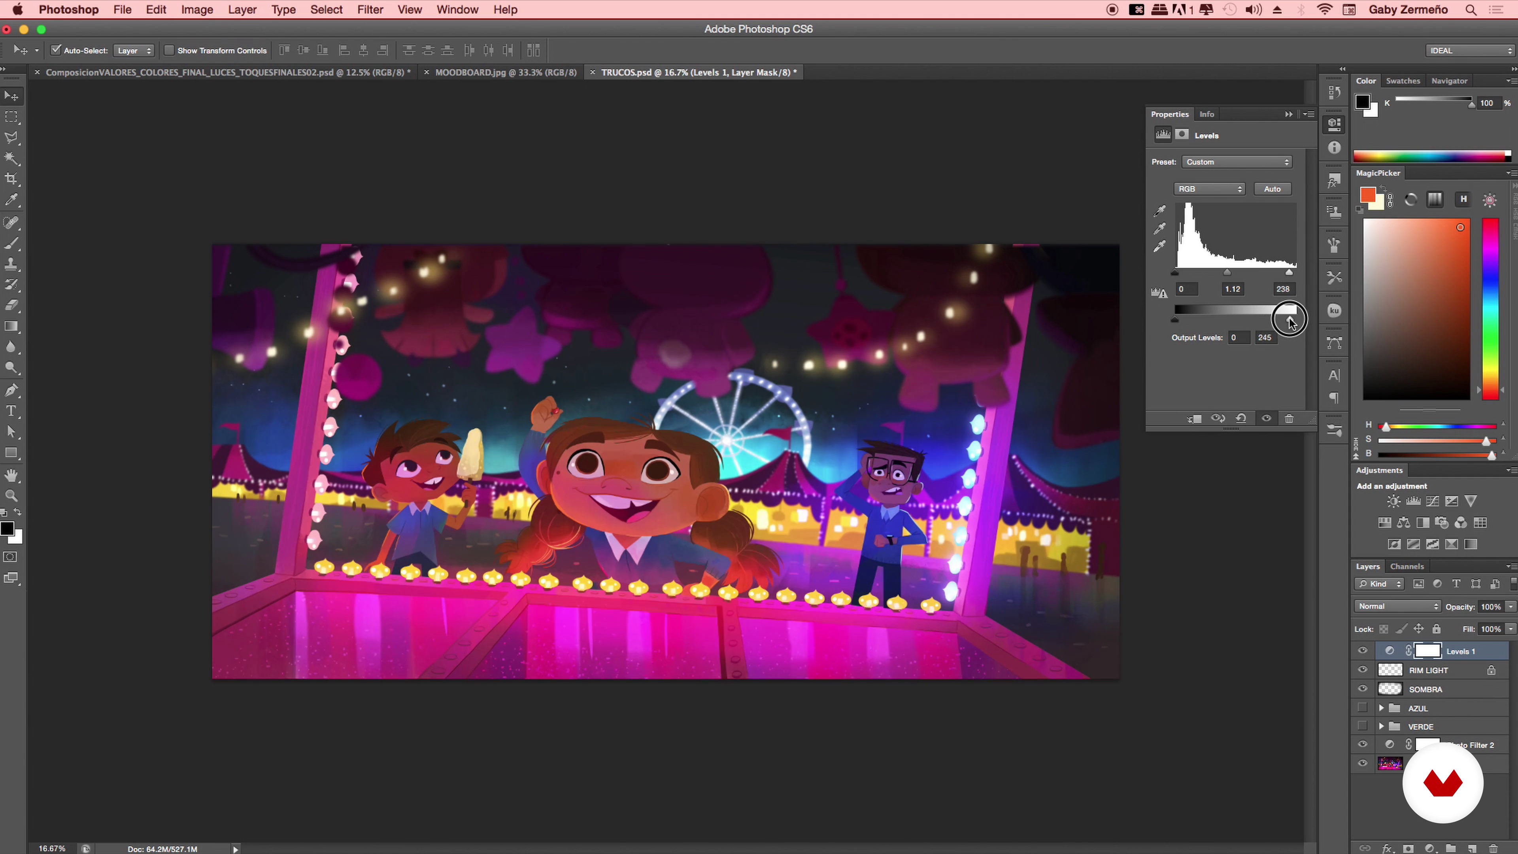The height and width of the screenshot is (854, 1518).
Task: Select the Move tool in toolbox
Action: point(11,96)
